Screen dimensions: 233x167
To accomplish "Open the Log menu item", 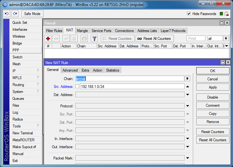I will (26, 112).
